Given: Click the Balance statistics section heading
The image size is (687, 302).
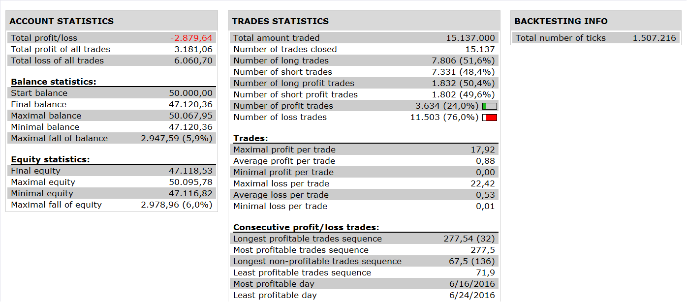Looking at the screenshot, I should coord(54,82).
